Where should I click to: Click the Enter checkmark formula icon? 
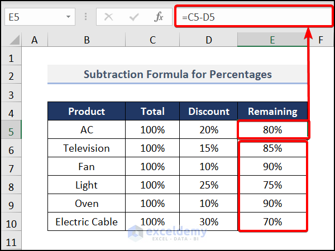point(133,17)
